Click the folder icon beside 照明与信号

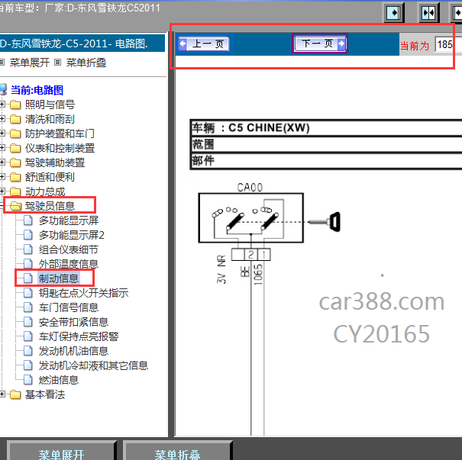click(15, 105)
